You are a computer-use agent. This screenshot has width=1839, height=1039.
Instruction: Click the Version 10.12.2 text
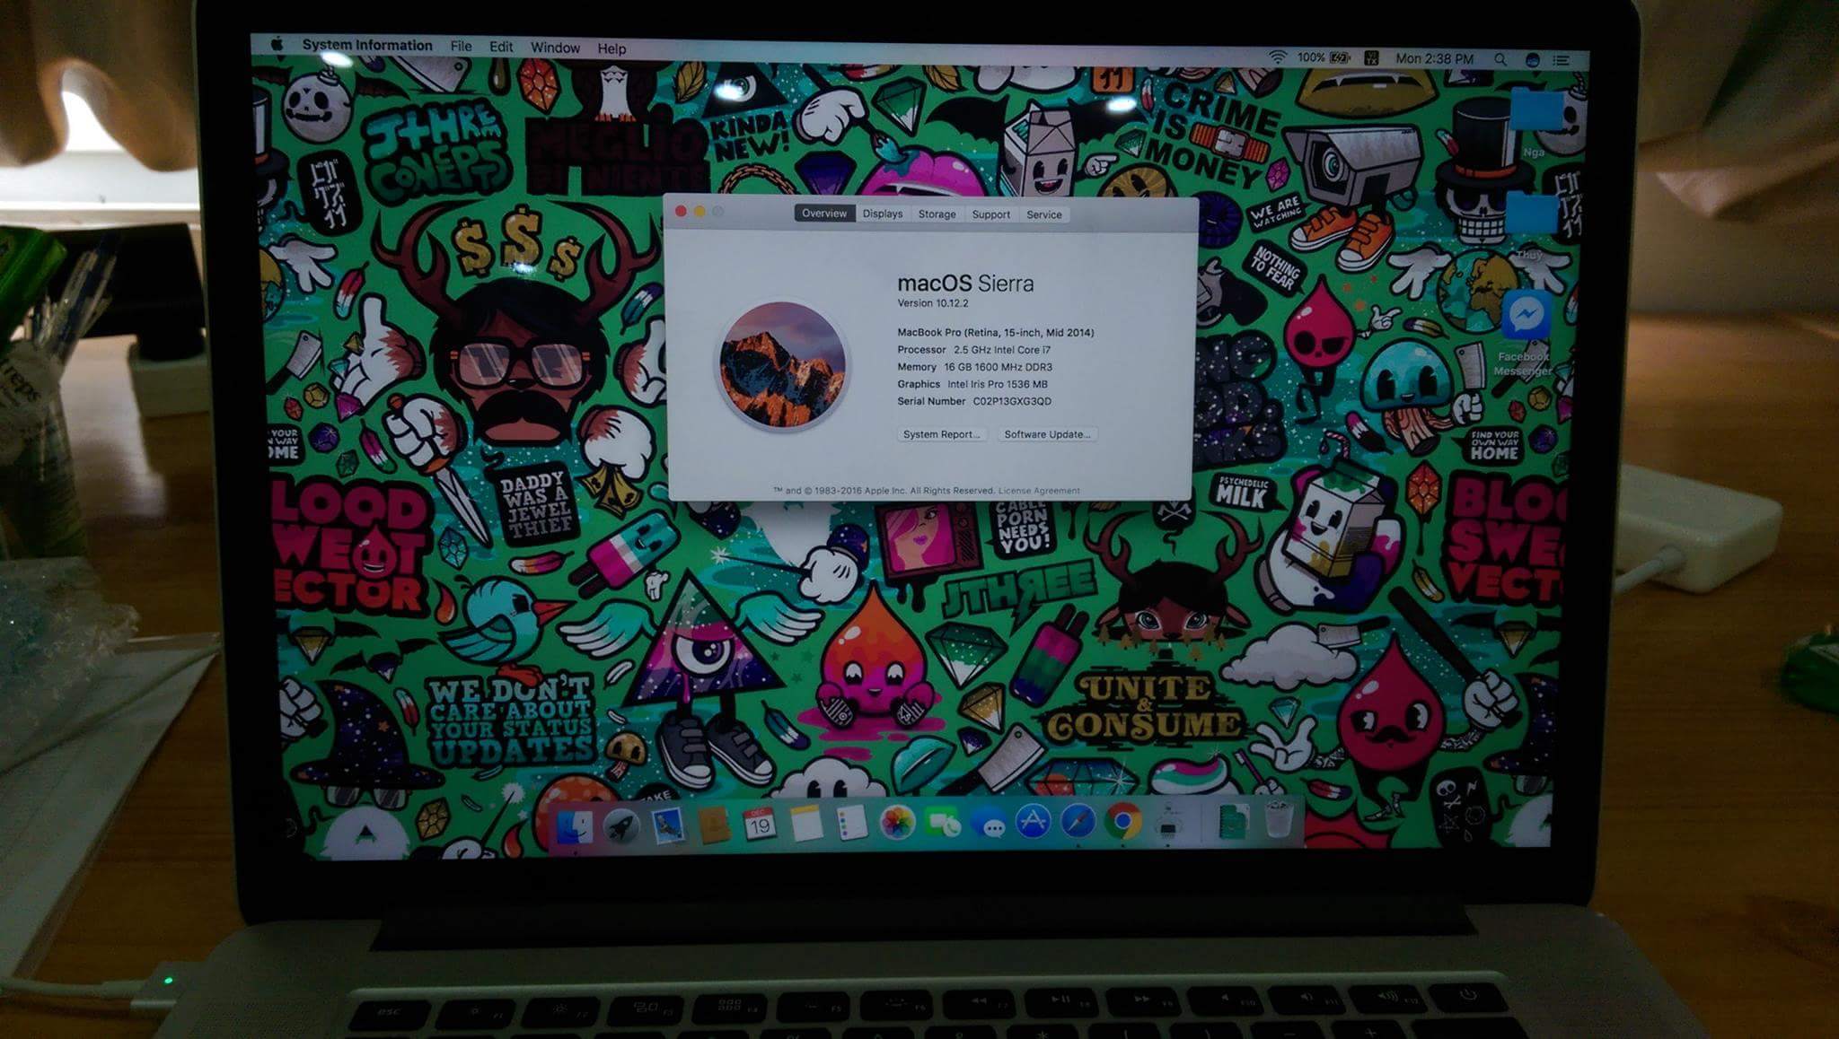[x=933, y=303]
